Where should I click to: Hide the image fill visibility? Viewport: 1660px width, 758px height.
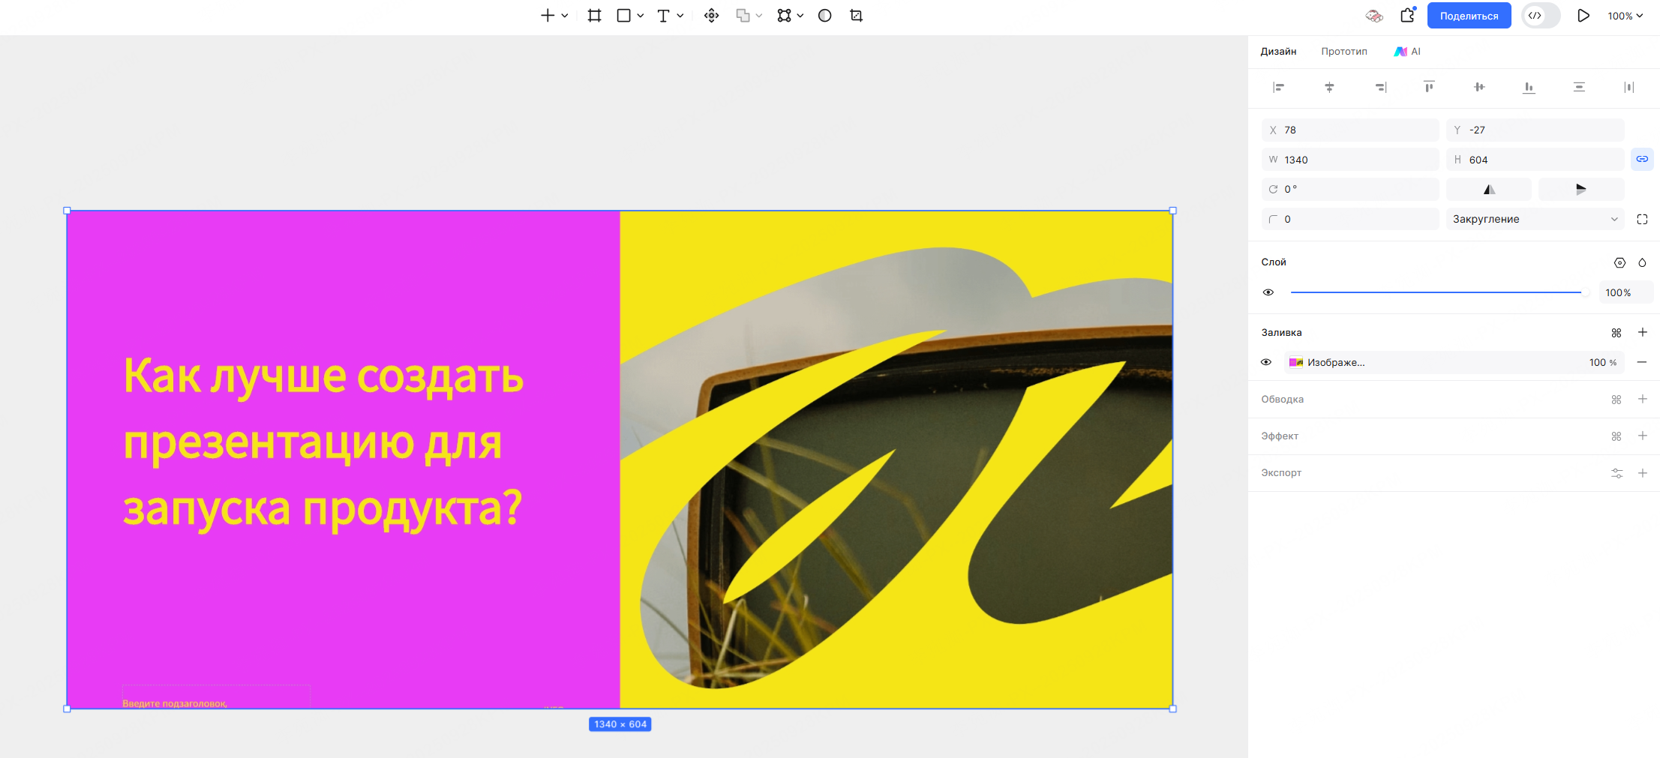pos(1266,362)
